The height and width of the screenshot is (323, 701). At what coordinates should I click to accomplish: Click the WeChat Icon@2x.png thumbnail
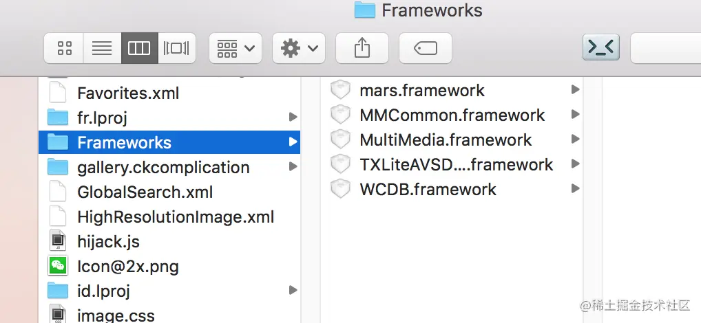pyautogui.click(x=58, y=267)
